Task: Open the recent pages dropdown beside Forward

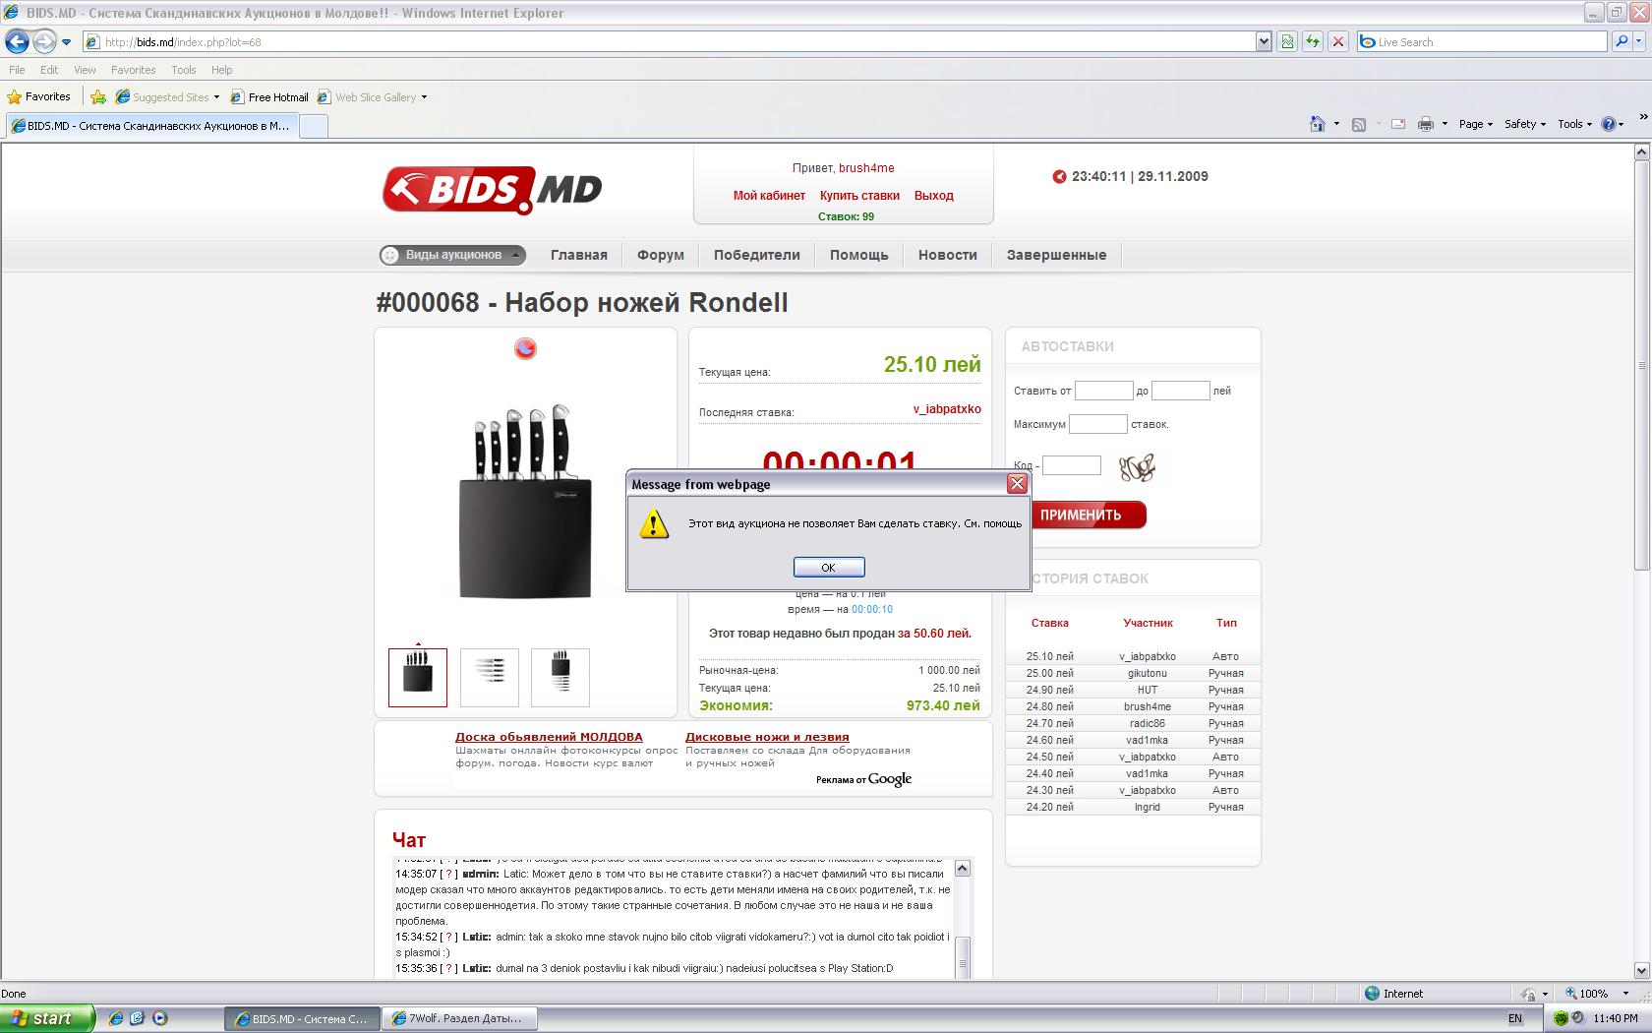Action: [66, 42]
